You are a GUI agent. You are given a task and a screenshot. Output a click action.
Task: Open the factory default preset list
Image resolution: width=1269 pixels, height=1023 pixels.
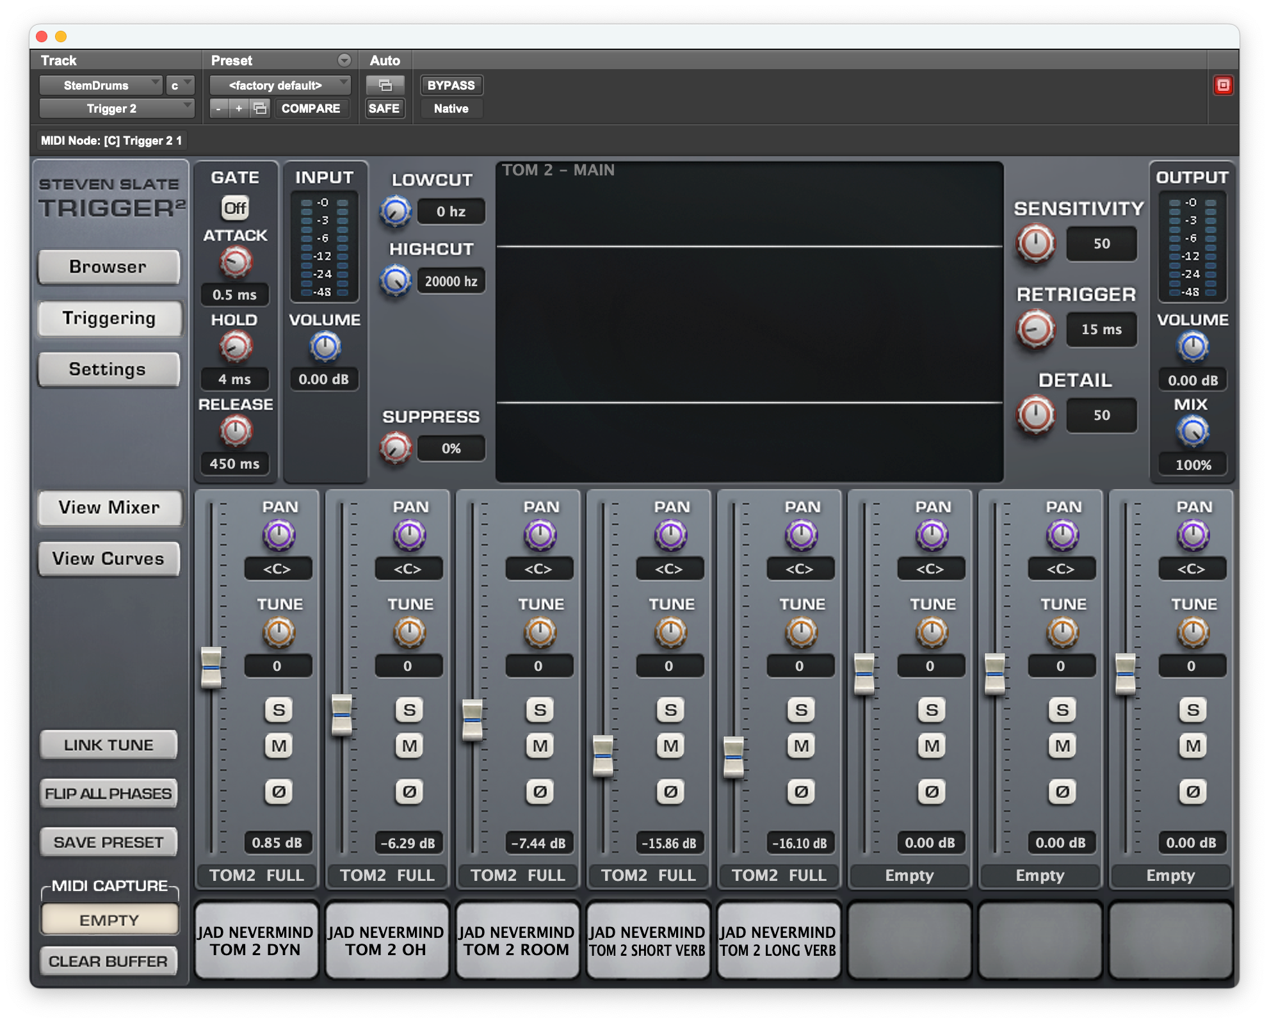coord(280,85)
